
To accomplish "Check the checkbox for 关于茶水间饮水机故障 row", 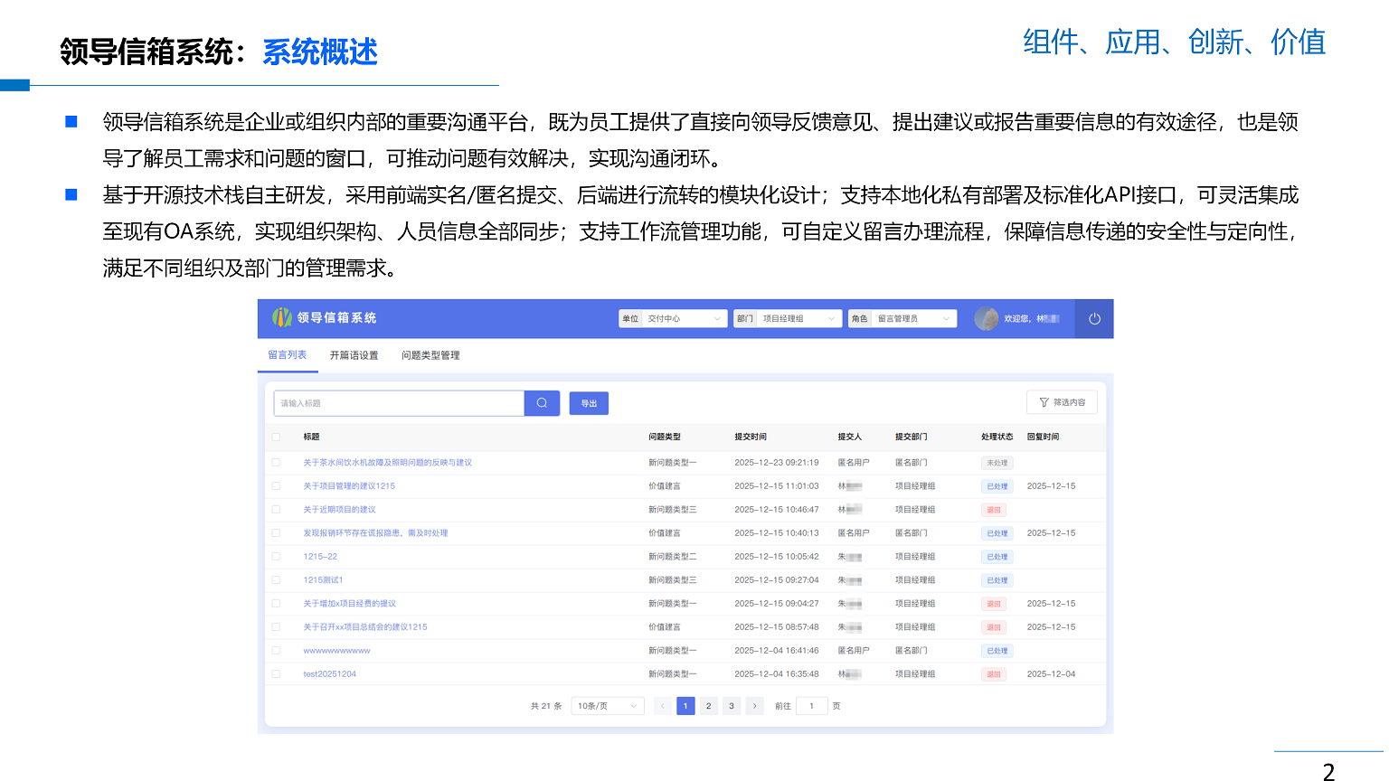I will [276, 462].
